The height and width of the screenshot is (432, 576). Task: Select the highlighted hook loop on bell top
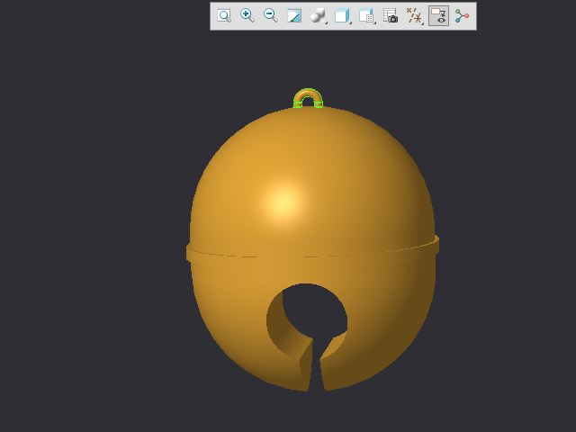[x=308, y=93]
